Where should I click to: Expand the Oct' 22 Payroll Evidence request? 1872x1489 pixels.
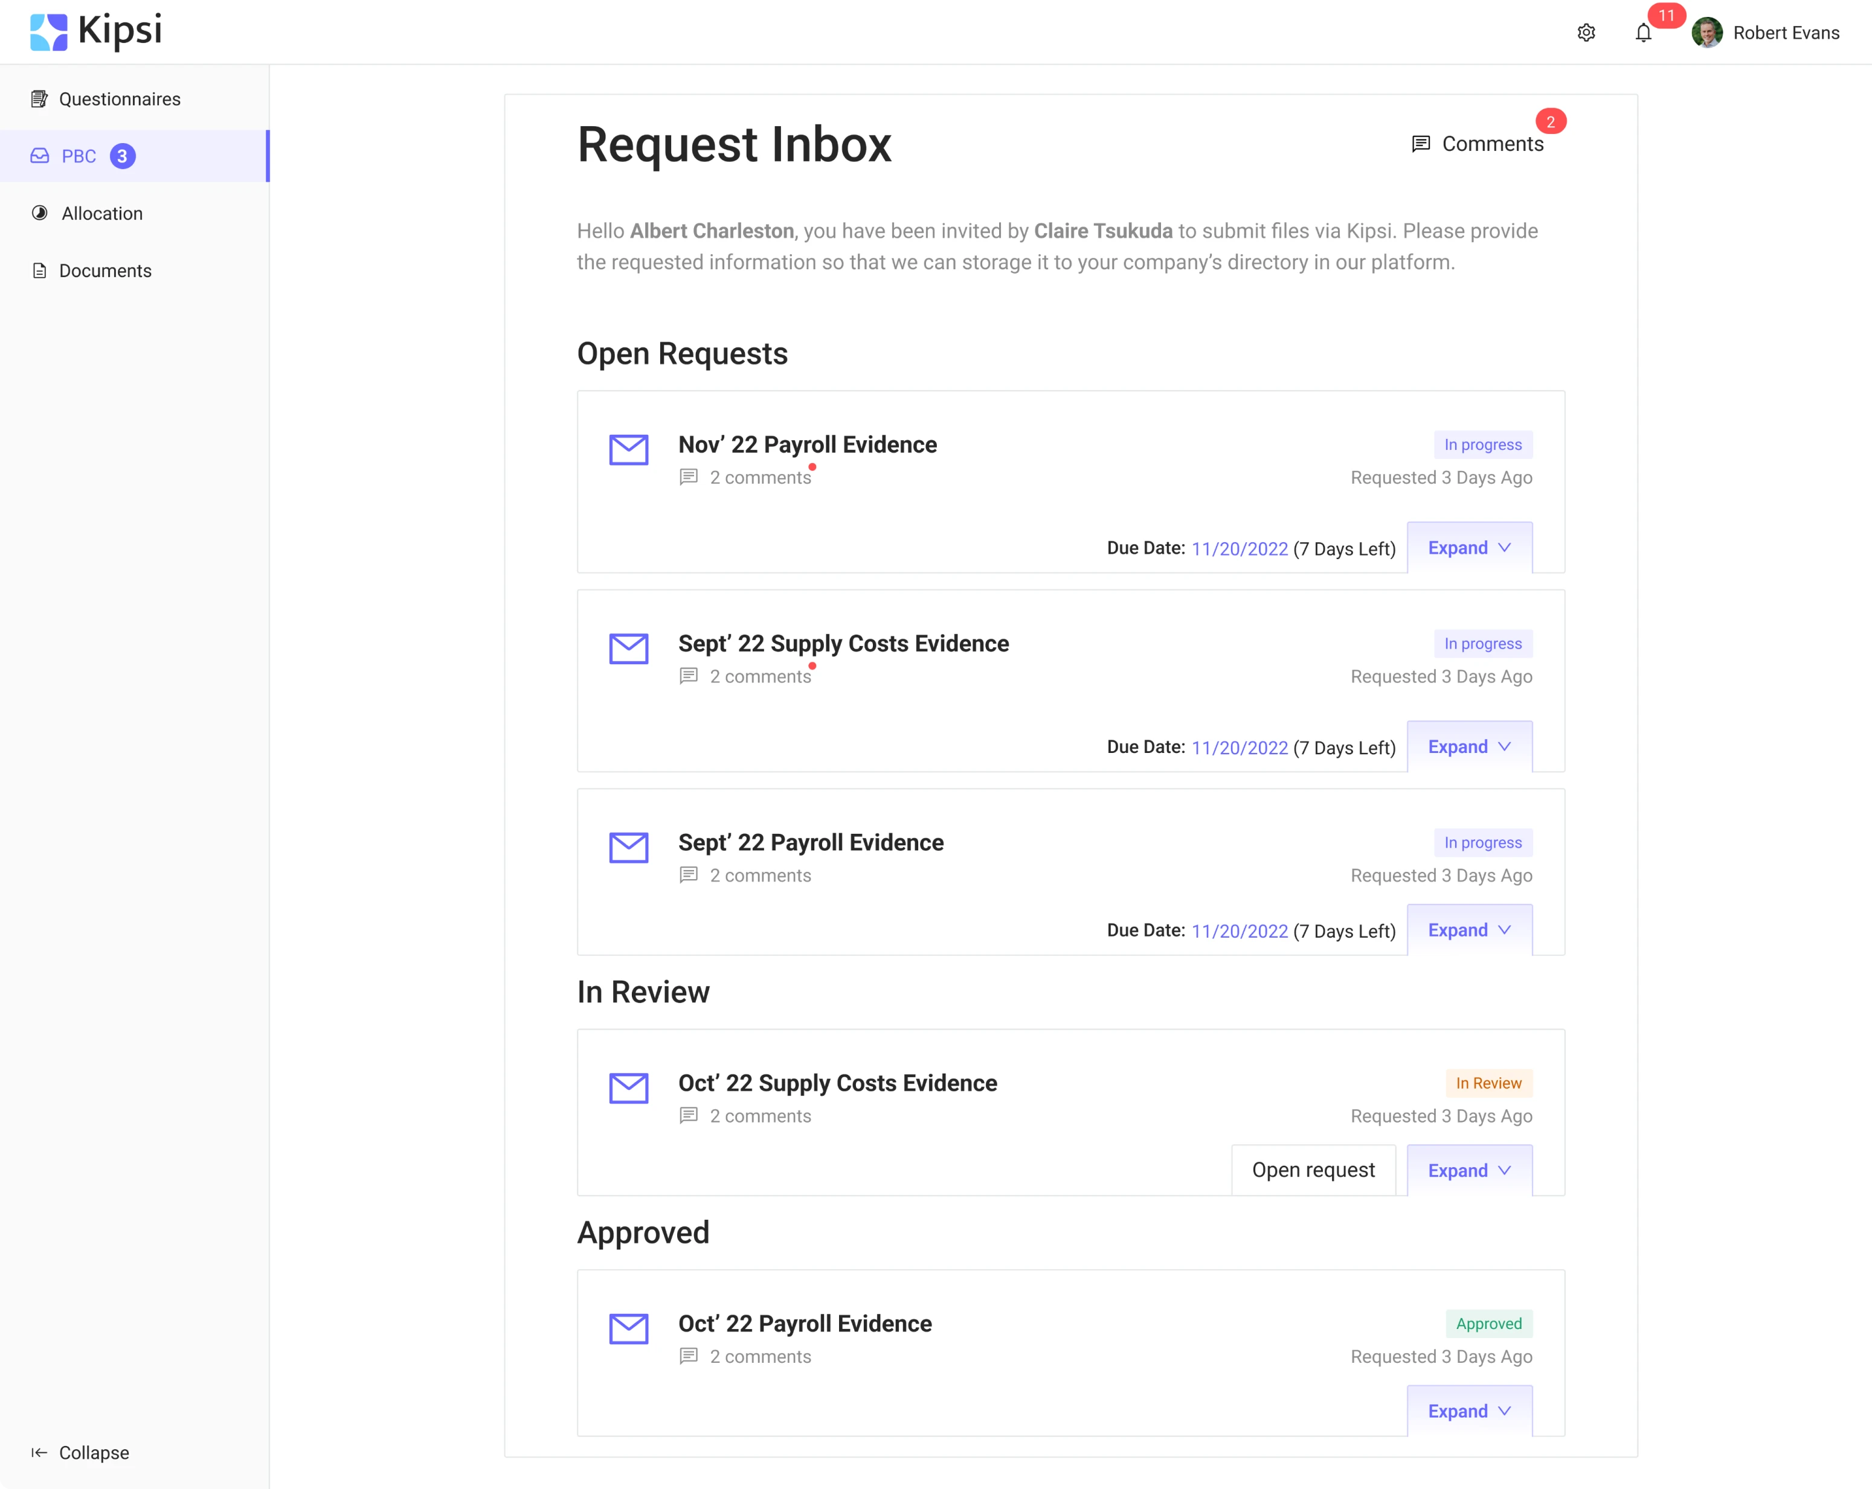click(x=1469, y=1411)
